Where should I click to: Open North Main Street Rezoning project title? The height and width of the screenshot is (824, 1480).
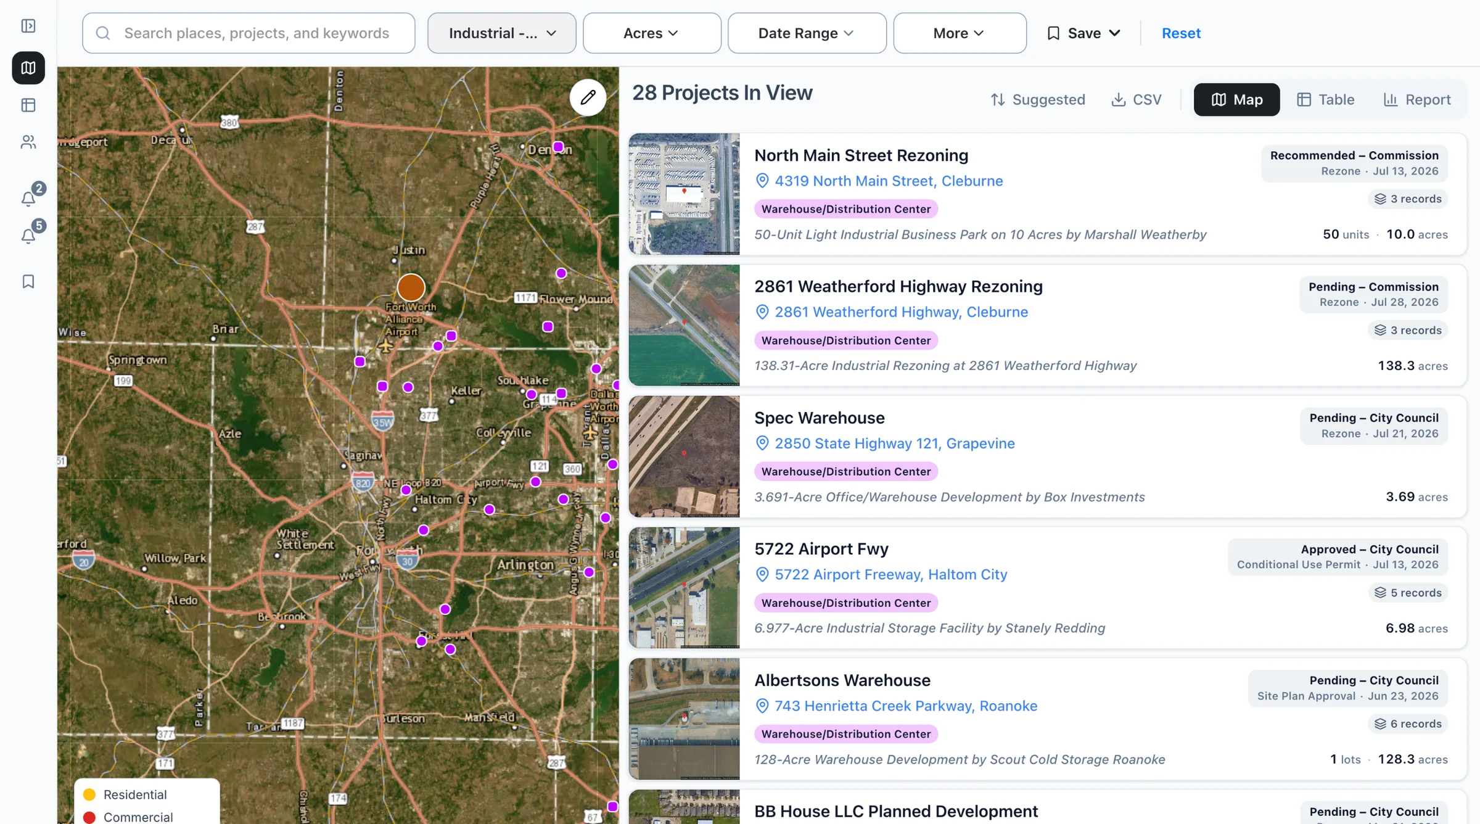click(861, 155)
